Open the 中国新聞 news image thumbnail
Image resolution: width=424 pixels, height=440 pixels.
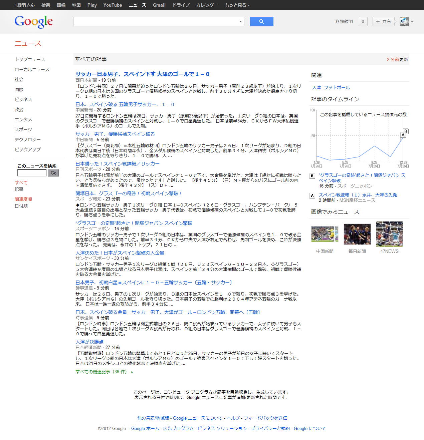pos(325,234)
